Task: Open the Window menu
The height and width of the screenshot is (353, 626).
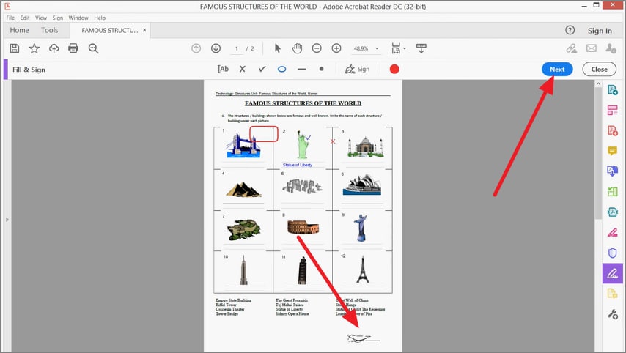Action: click(x=78, y=18)
